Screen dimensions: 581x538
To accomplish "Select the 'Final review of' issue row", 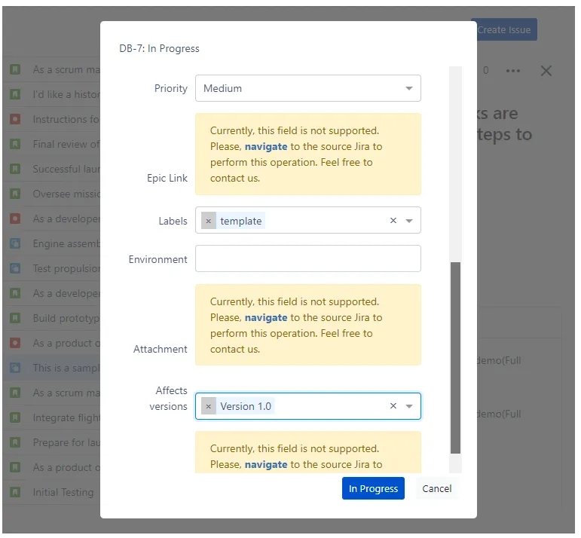I will tap(52, 144).
